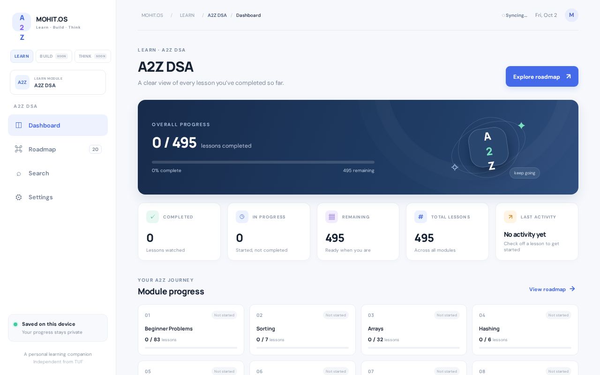The image size is (600, 375).
Task: Click the A2Z DSA breadcrumb
Action: click(217, 15)
